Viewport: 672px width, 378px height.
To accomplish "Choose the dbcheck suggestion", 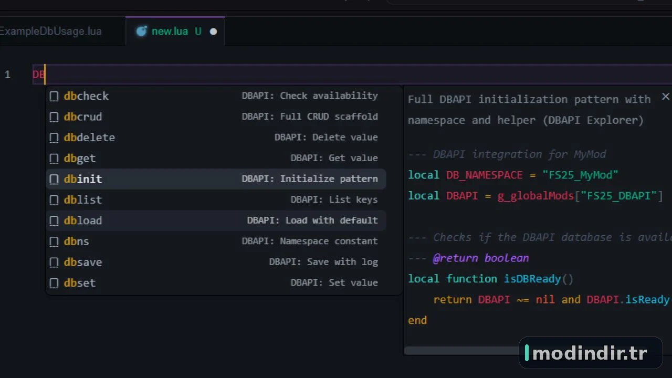I will pos(216,96).
